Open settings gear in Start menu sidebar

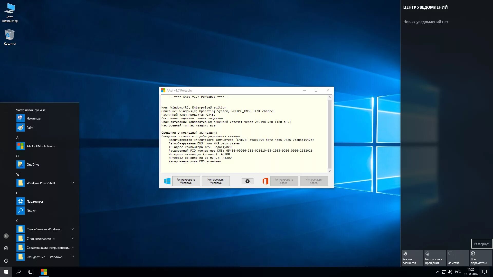(6, 248)
